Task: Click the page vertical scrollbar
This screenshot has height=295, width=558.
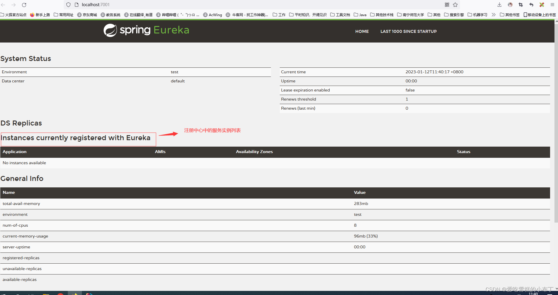Action: click(x=556, y=123)
